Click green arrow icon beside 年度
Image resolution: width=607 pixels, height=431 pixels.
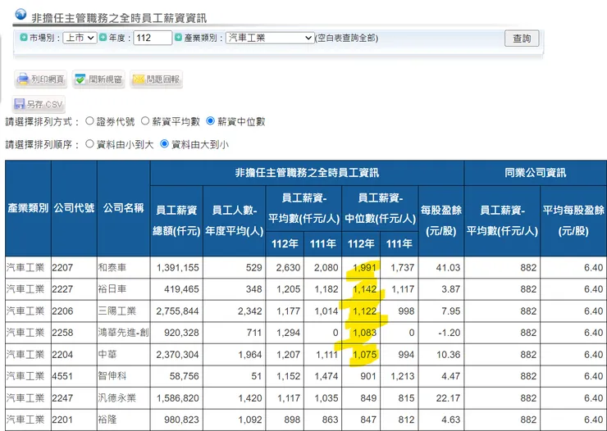coord(103,38)
